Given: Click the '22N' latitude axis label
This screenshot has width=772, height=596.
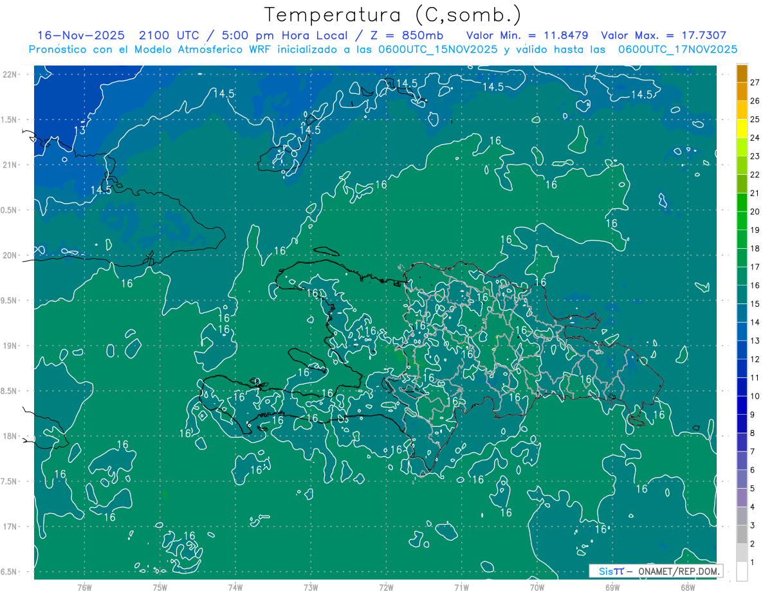Looking at the screenshot, I should point(10,74).
